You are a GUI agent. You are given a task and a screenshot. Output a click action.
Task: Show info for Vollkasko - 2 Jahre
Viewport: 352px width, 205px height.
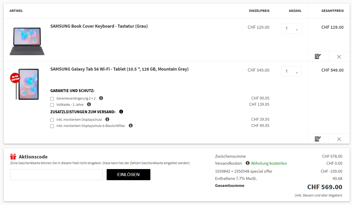click(x=89, y=104)
